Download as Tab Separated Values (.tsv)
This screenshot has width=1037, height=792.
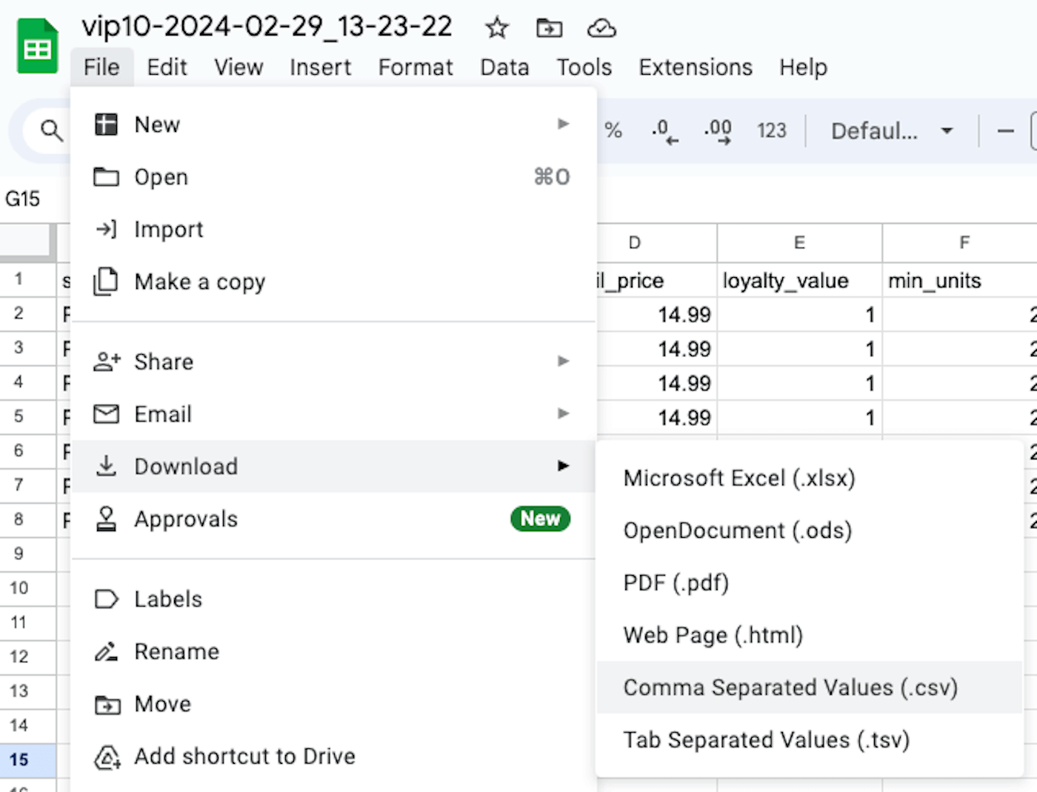click(810, 740)
